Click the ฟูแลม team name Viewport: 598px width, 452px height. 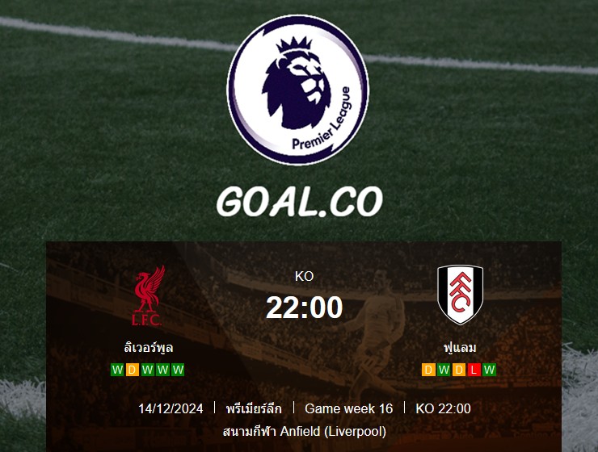coord(460,348)
